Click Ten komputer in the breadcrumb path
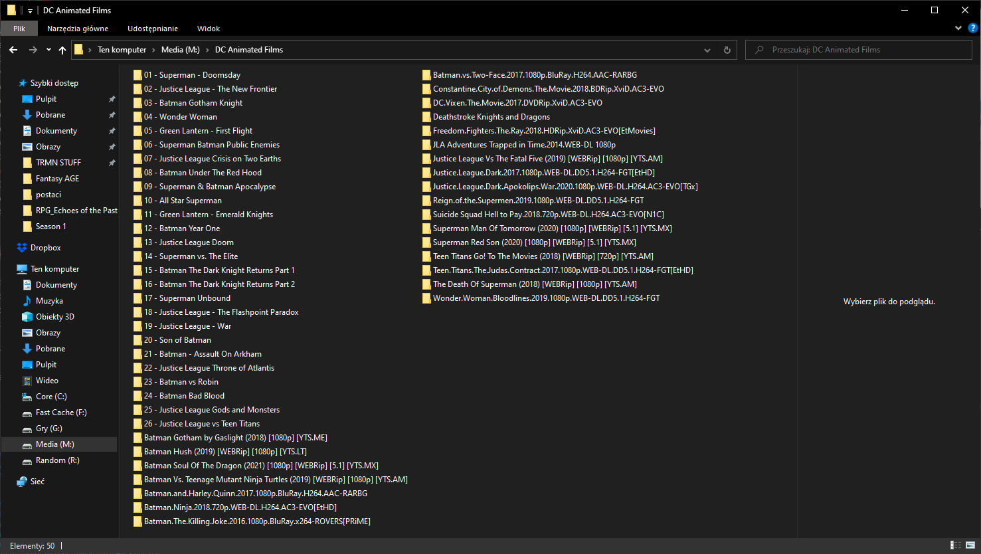The width and height of the screenshot is (981, 554). point(122,50)
